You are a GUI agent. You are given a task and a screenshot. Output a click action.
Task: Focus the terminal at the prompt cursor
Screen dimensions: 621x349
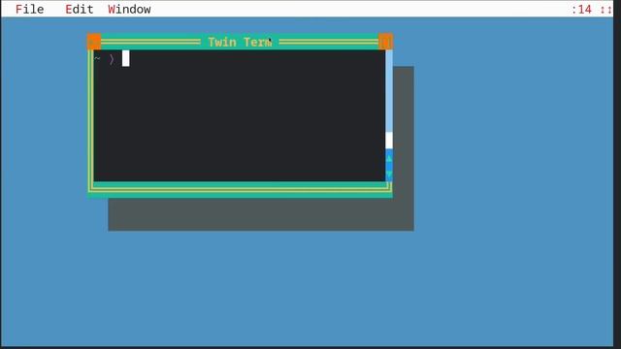tap(125, 58)
